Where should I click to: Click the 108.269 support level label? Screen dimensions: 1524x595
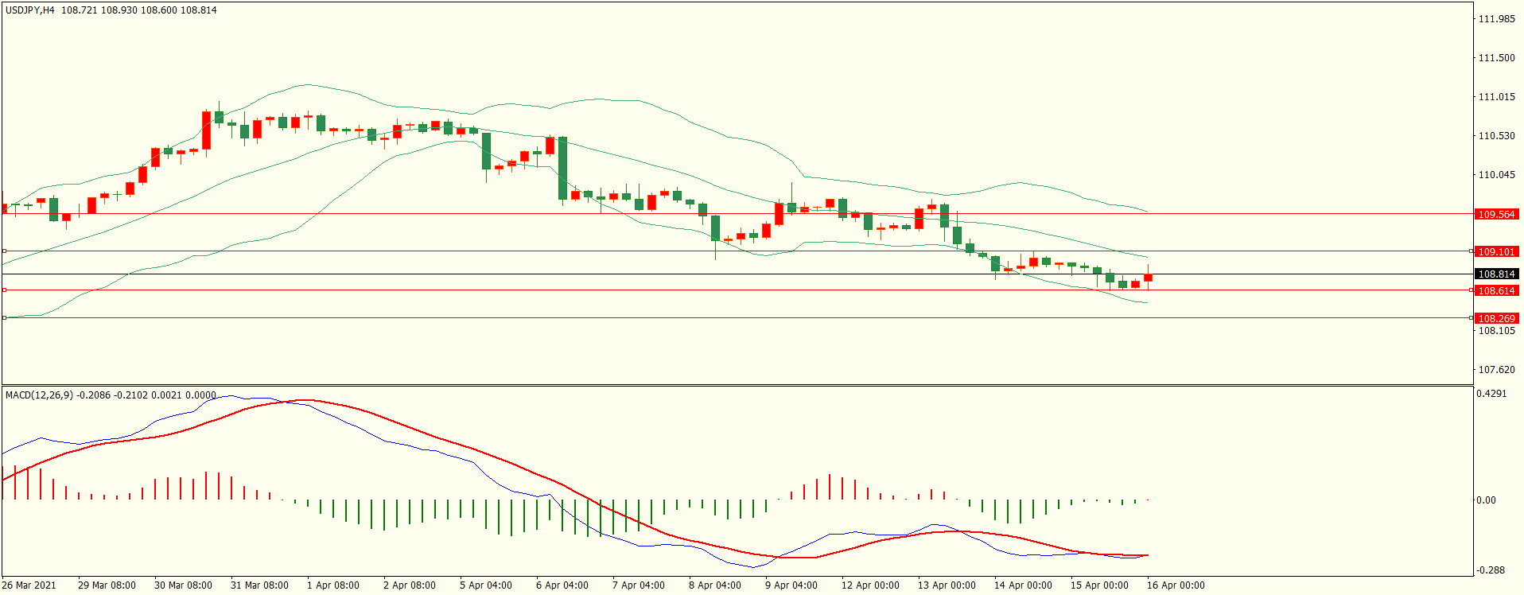(1496, 318)
